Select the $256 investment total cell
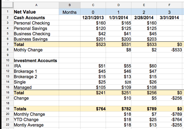 144,93
